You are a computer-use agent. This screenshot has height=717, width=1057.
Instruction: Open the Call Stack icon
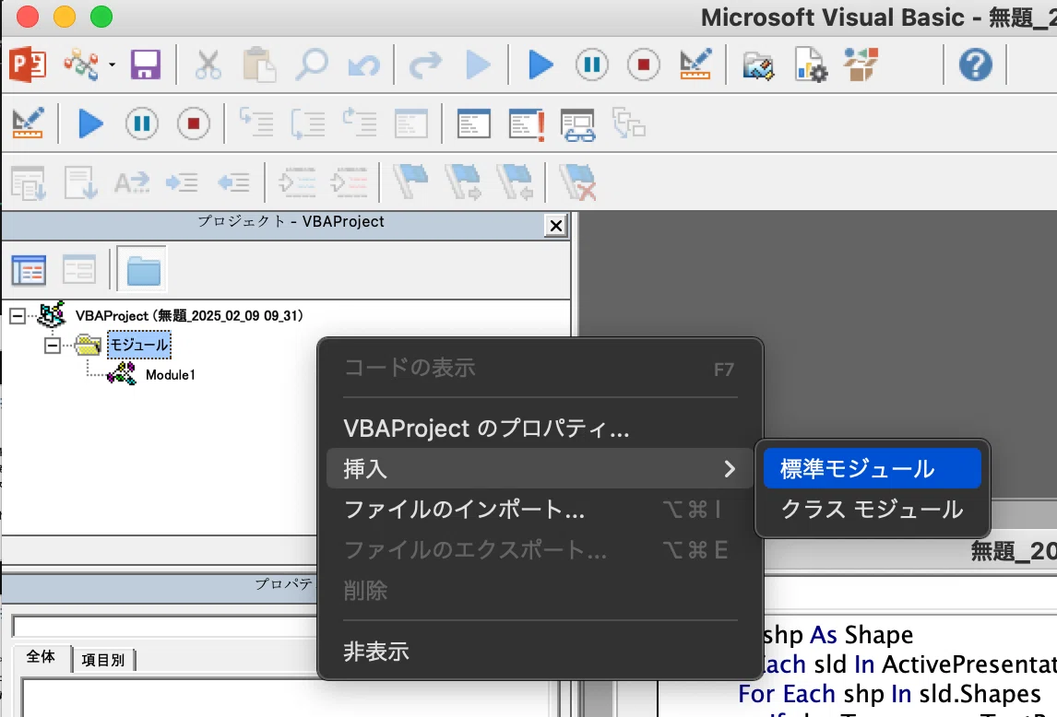click(629, 123)
